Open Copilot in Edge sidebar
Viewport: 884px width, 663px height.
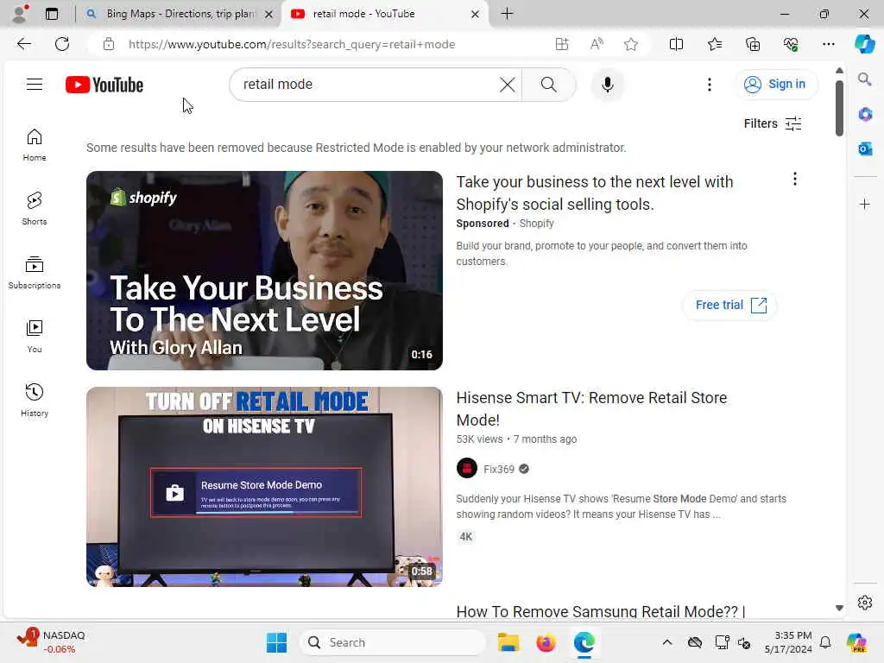point(865,44)
